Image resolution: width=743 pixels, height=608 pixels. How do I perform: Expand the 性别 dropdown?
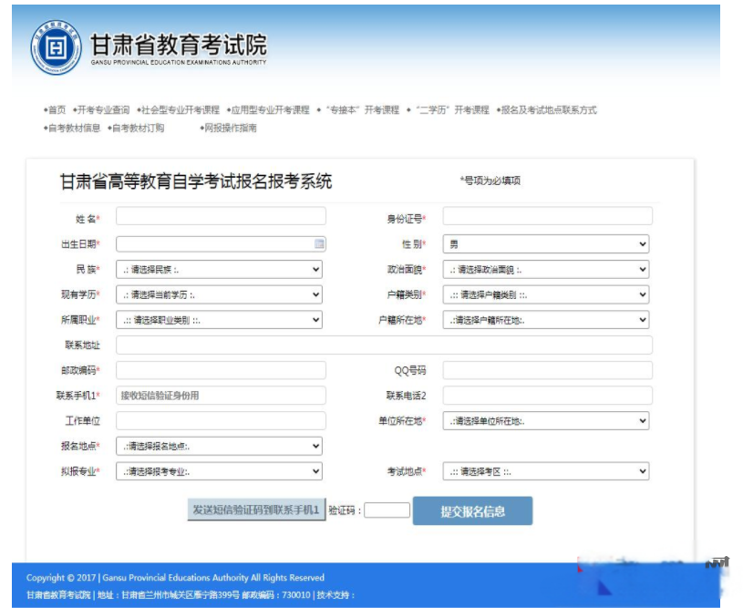click(x=547, y=244)
